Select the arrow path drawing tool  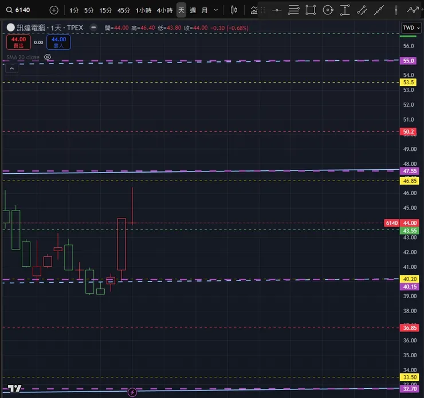click(x=413, y=10)
